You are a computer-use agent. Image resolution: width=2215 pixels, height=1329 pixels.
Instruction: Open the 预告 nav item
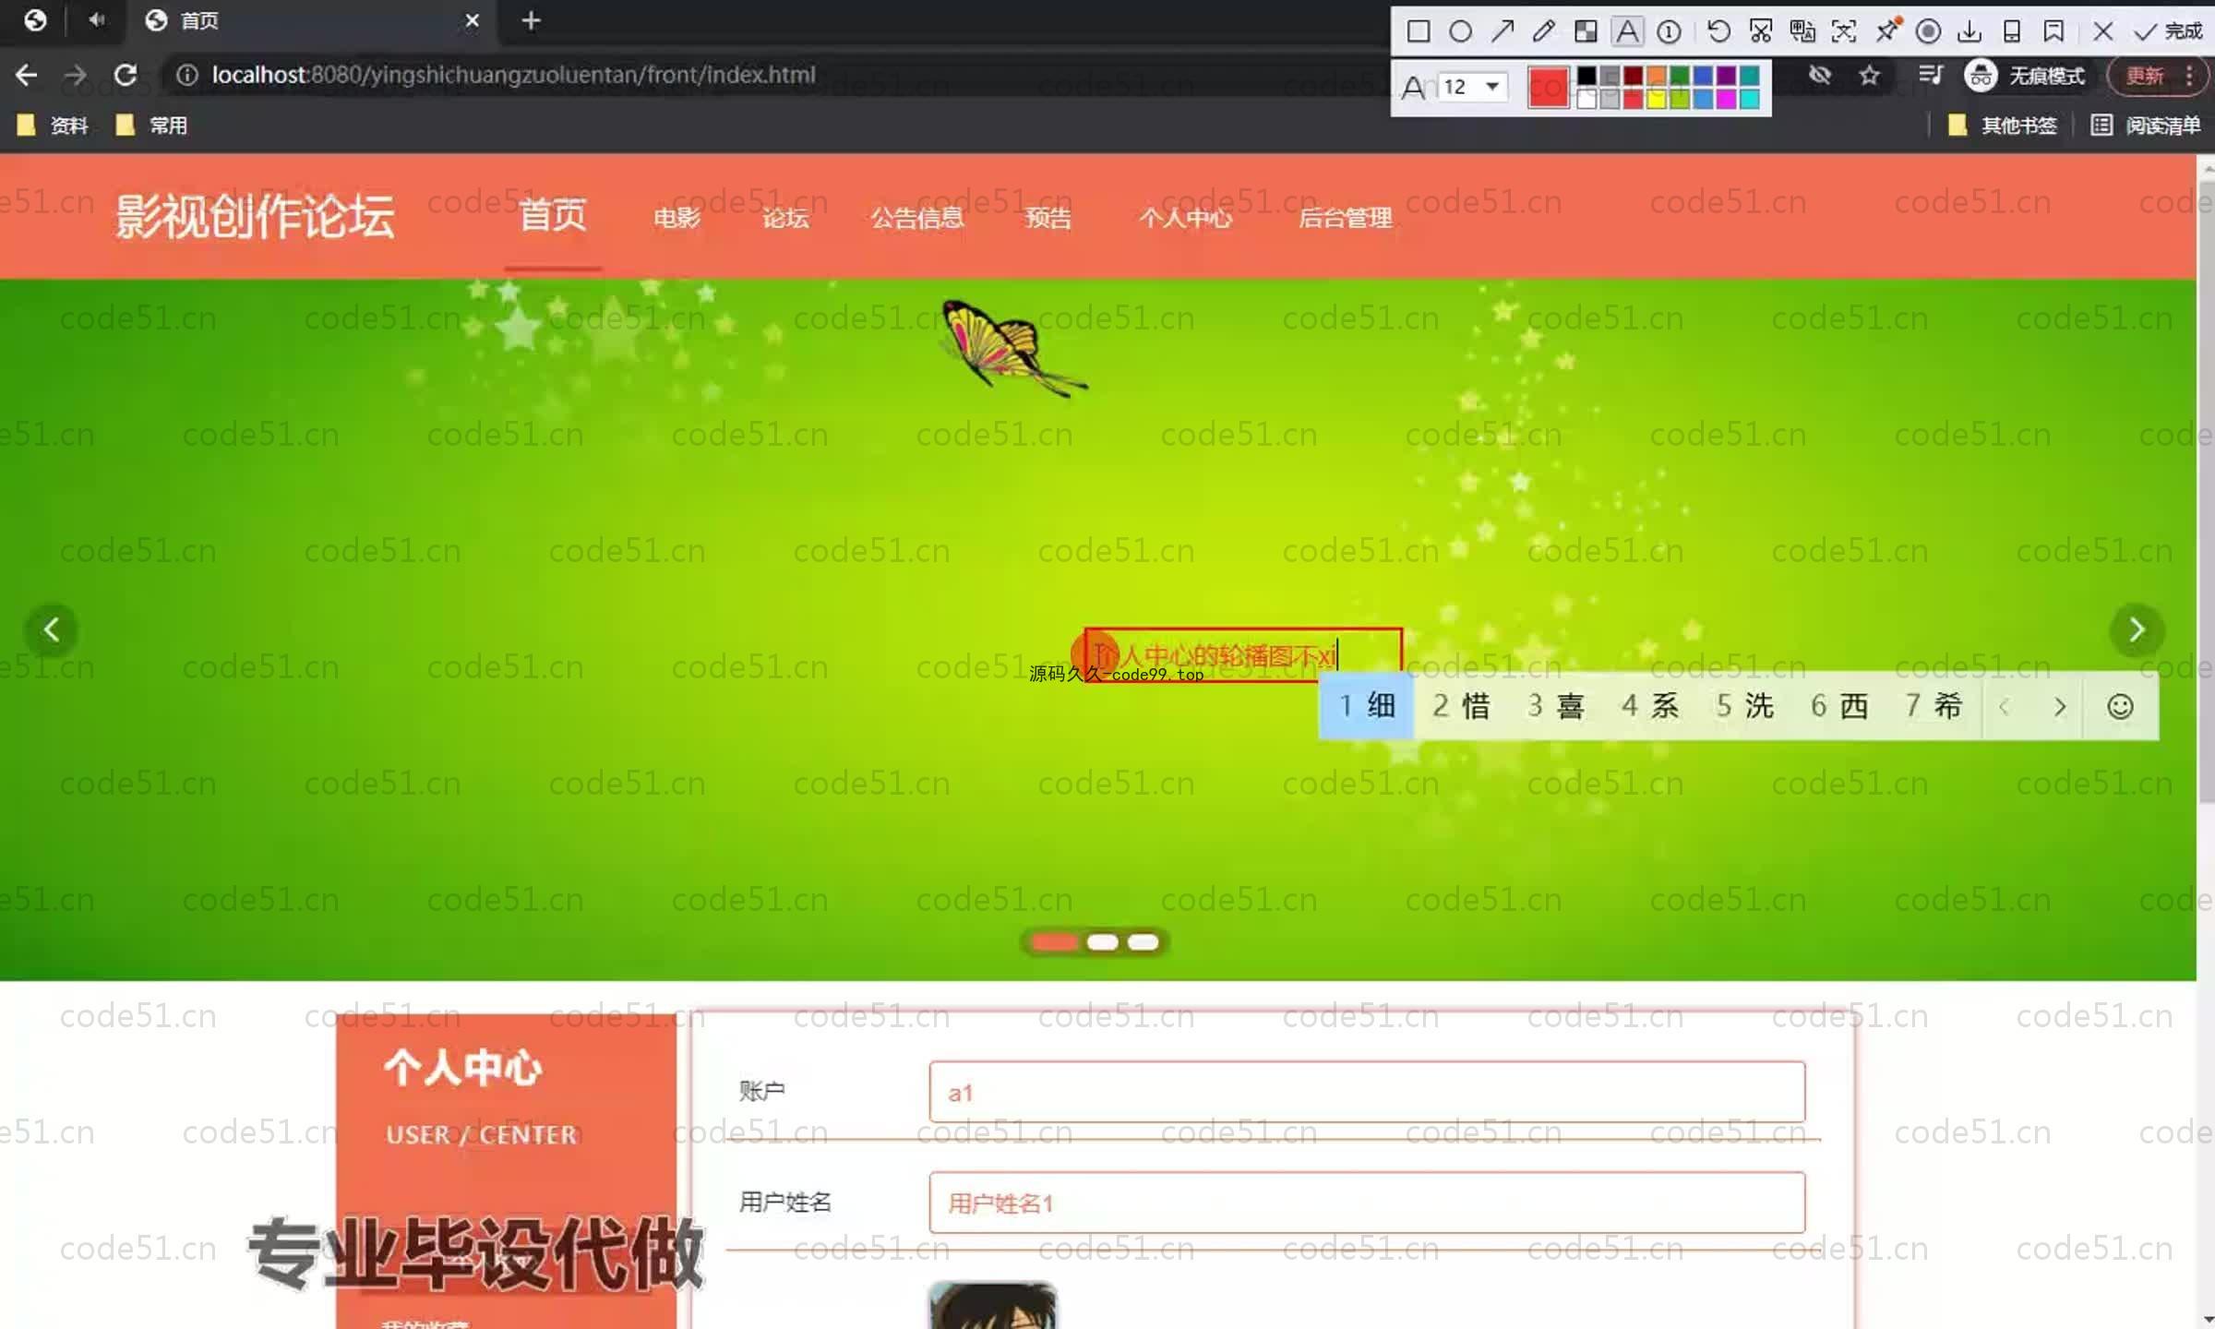1048,218
